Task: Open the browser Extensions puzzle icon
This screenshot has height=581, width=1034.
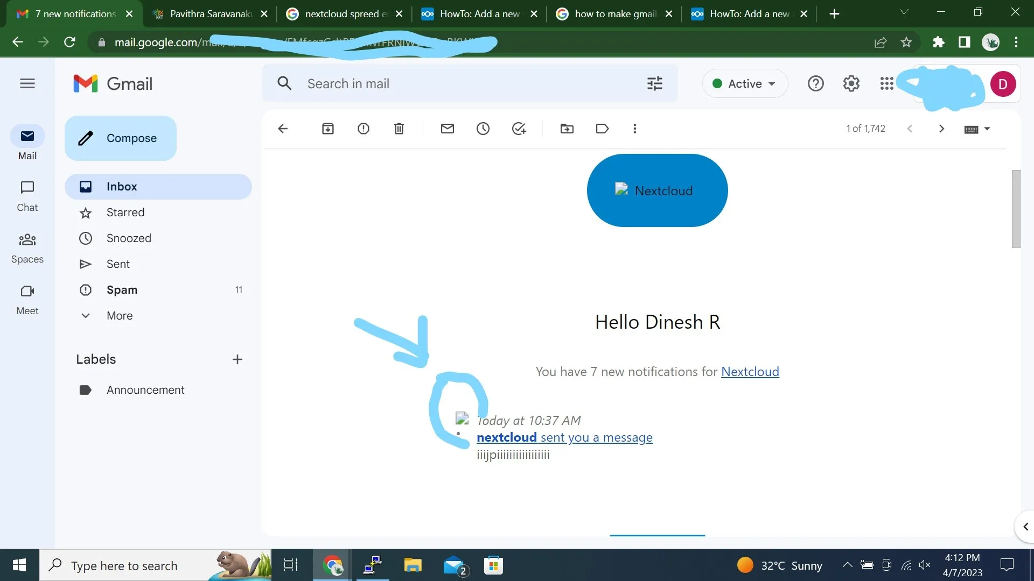Action: 939,42
